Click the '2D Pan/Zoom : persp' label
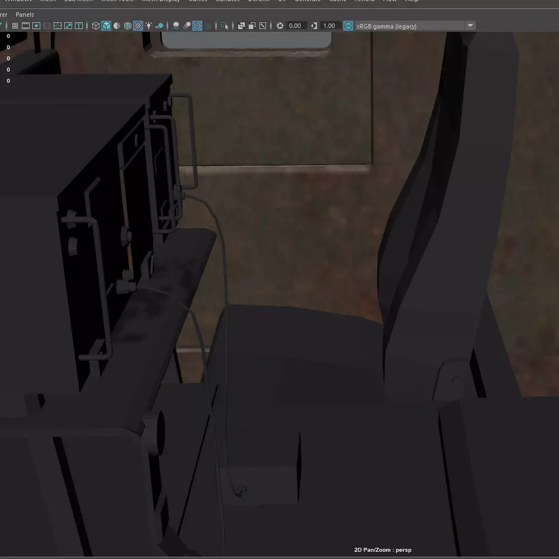Image resolution: width=559 pixels, height=559 pixels. (x=382, y=549)
